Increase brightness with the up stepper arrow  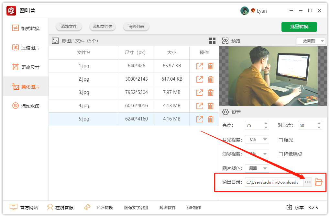click(266, 123)
